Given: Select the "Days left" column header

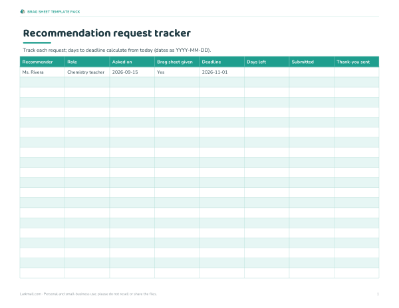Looking at the screenshot, I should point(267,62).
